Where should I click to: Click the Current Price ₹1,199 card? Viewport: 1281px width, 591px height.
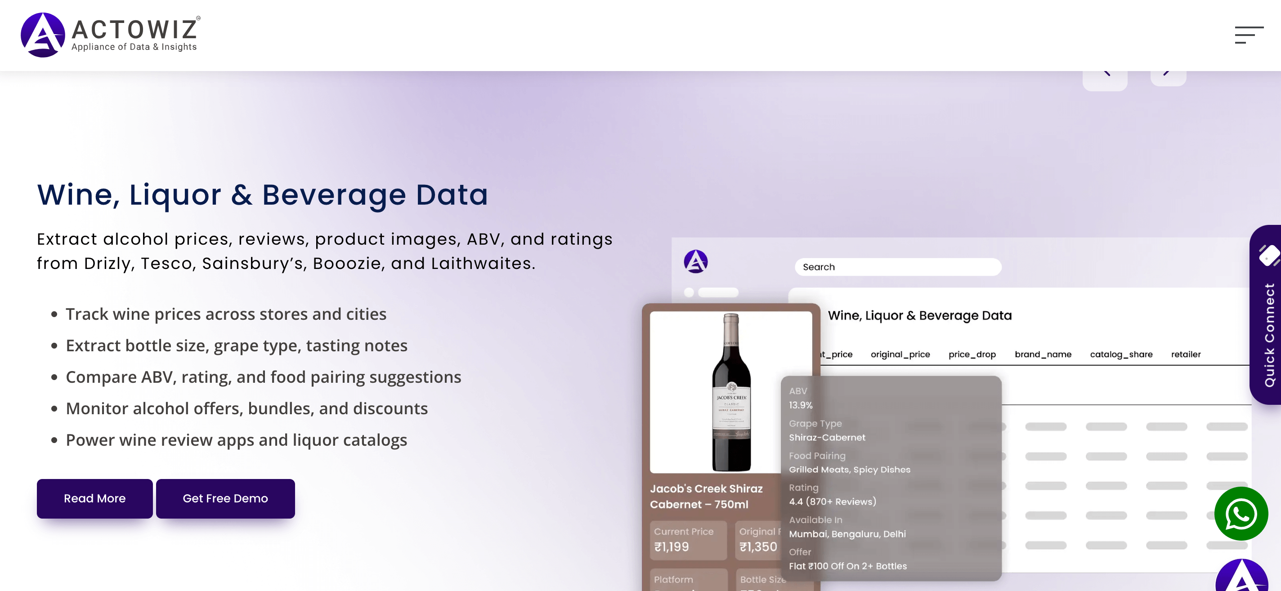point(687,540)
